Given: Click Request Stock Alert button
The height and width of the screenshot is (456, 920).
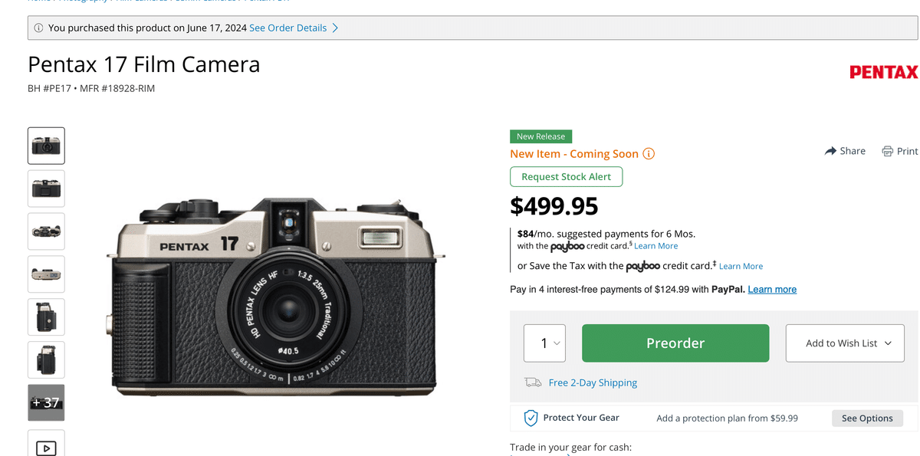Looking at the screenshot, I should pyautogui.click(x=566, y=176).
